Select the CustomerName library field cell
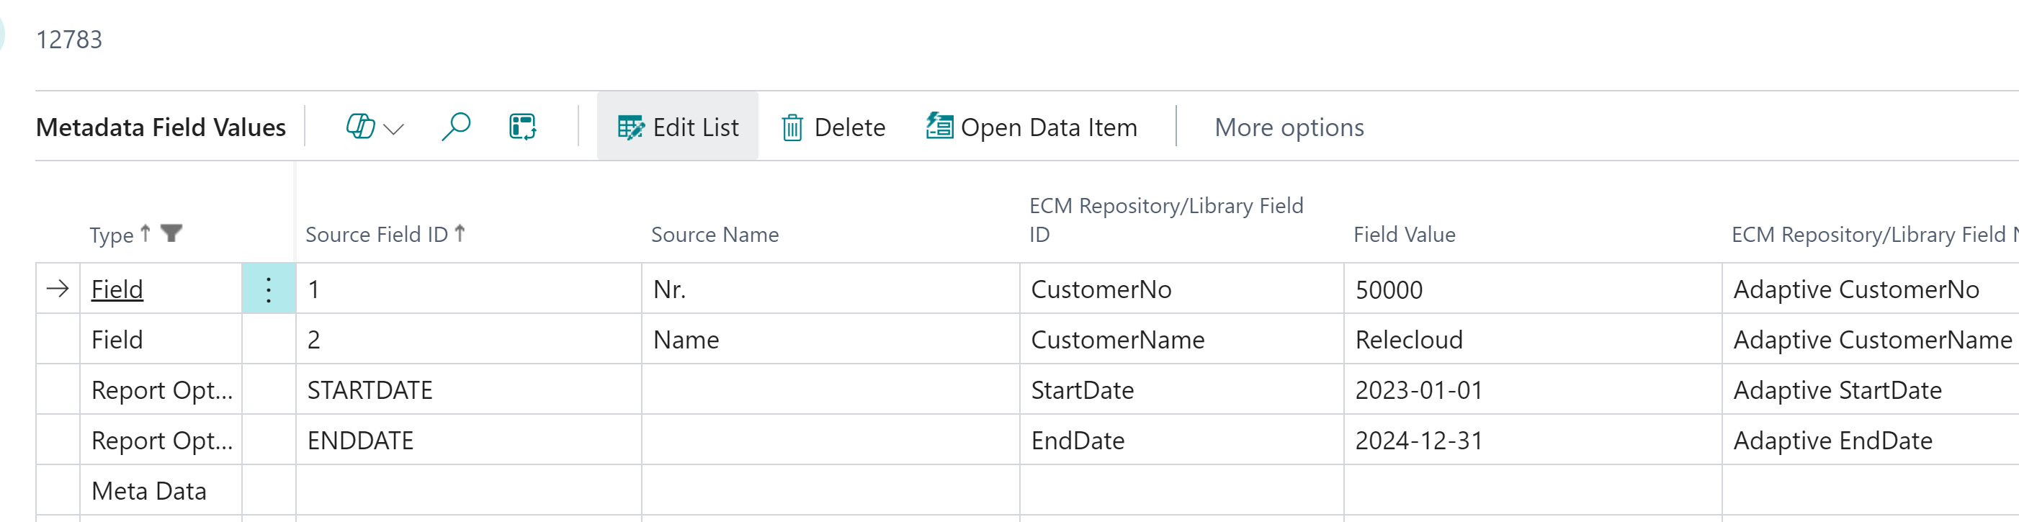2019x522 pixels. click(1117, 340)
